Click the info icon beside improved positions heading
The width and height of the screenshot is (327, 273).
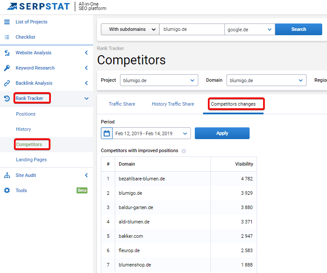click(184, 151)
